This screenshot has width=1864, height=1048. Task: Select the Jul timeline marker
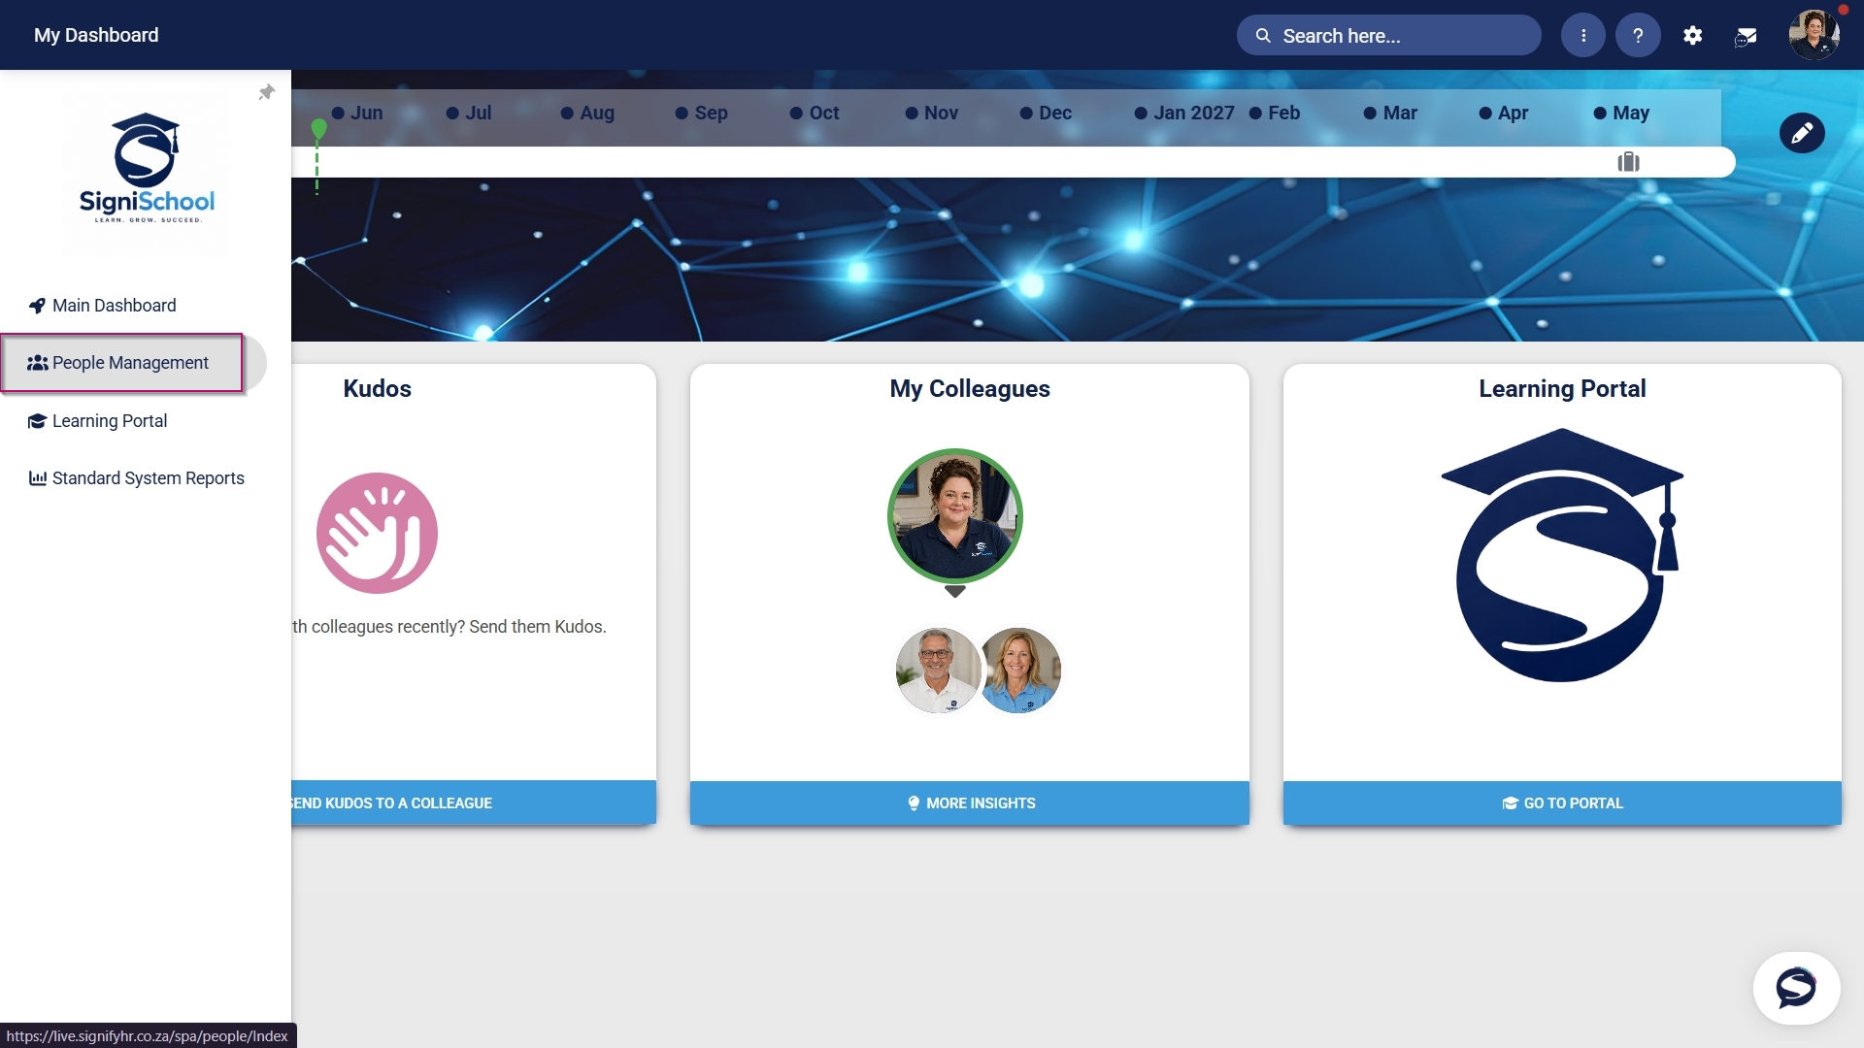click(469, 114)
